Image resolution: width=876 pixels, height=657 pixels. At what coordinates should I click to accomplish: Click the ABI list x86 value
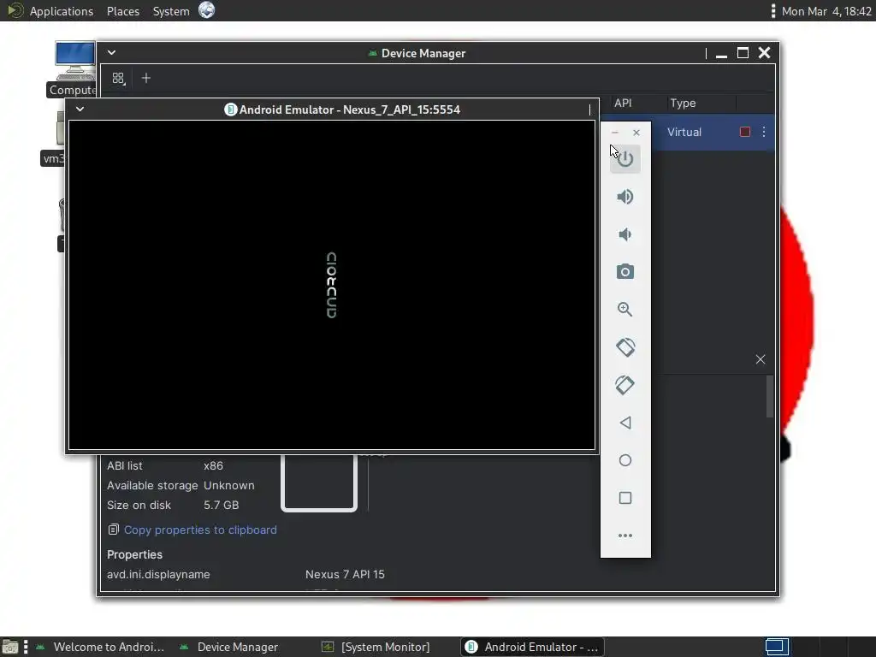[x=213, y=465]
